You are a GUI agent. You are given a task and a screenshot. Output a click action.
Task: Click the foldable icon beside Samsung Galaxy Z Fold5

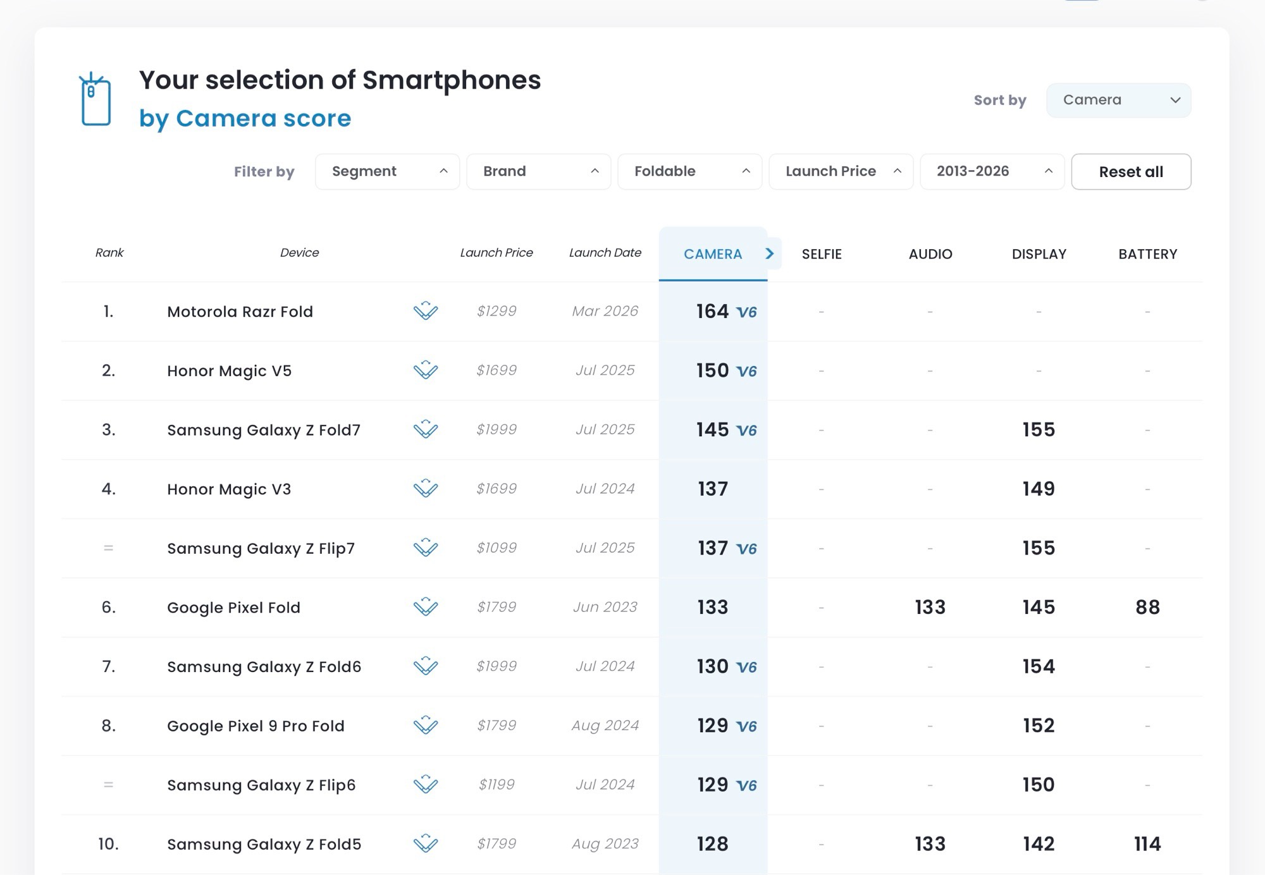coord(426,844)
